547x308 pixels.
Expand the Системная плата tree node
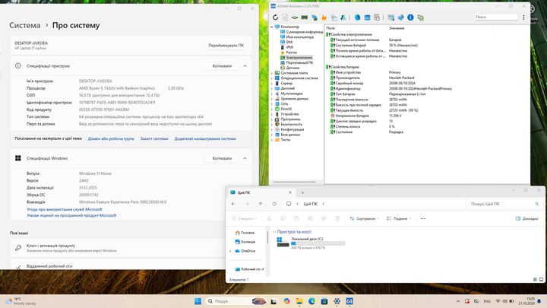point(272,73)
